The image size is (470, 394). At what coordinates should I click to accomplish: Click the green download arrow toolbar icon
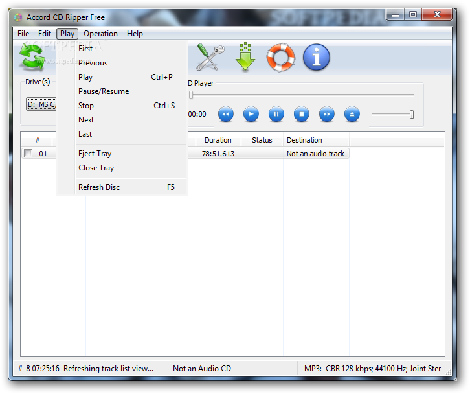pos(245,57)
